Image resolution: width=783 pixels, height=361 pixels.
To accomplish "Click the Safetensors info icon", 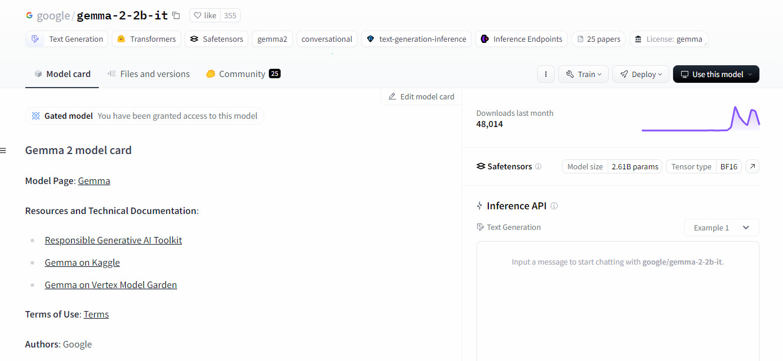I will tap(538, 166).
